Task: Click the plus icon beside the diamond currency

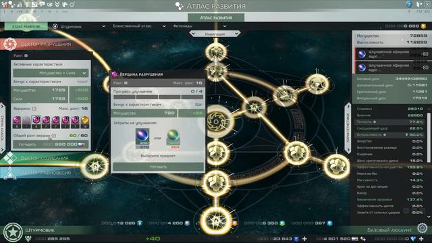Action: pyautogui.click(x=421, y=238)
